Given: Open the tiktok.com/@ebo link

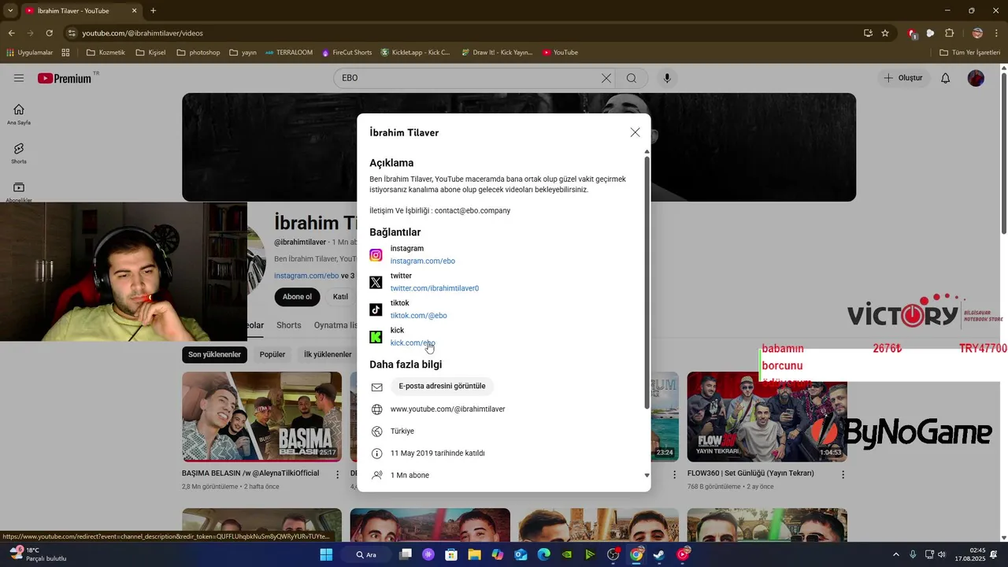Looking at the screenshot, I should tap(418, 316).
